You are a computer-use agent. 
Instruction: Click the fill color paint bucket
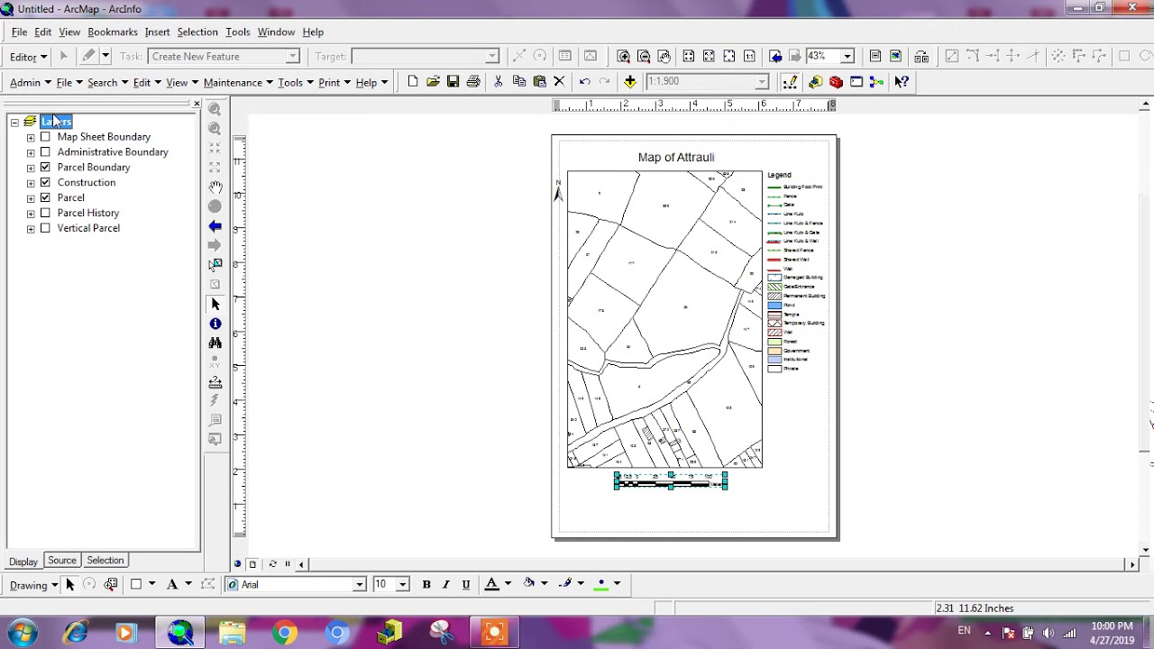[529, 584]
